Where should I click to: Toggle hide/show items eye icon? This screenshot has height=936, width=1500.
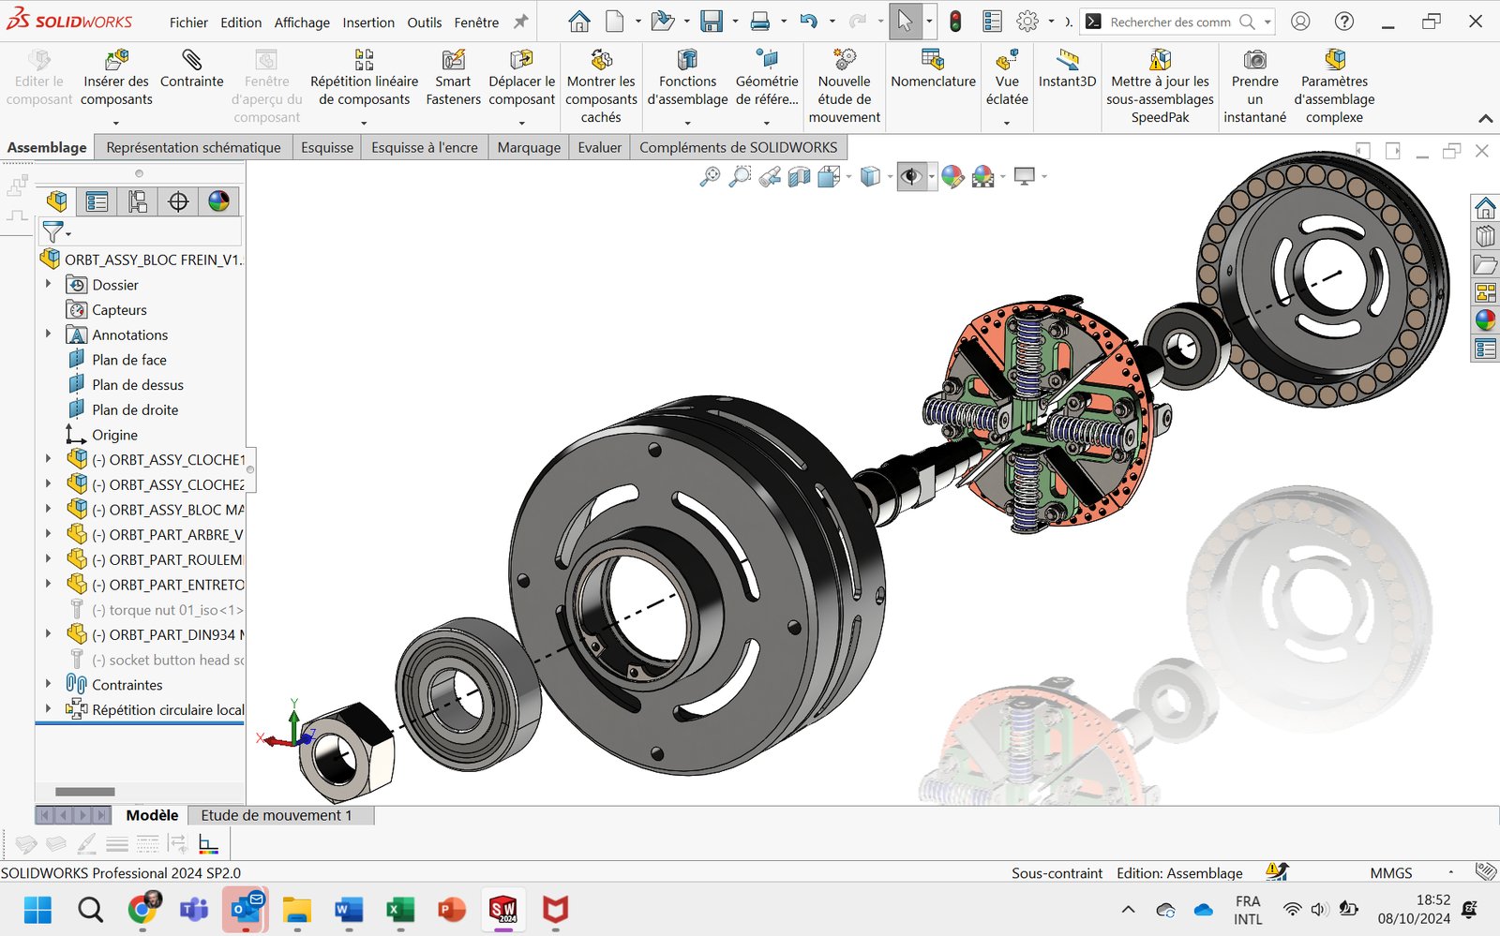tap(910, 176)
